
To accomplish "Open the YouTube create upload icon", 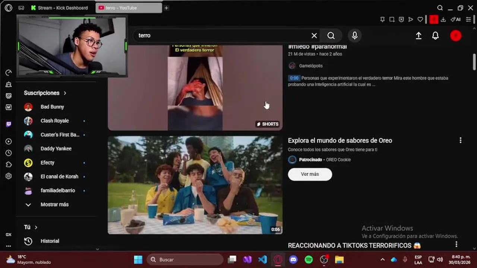I will [x=418, y=35].
